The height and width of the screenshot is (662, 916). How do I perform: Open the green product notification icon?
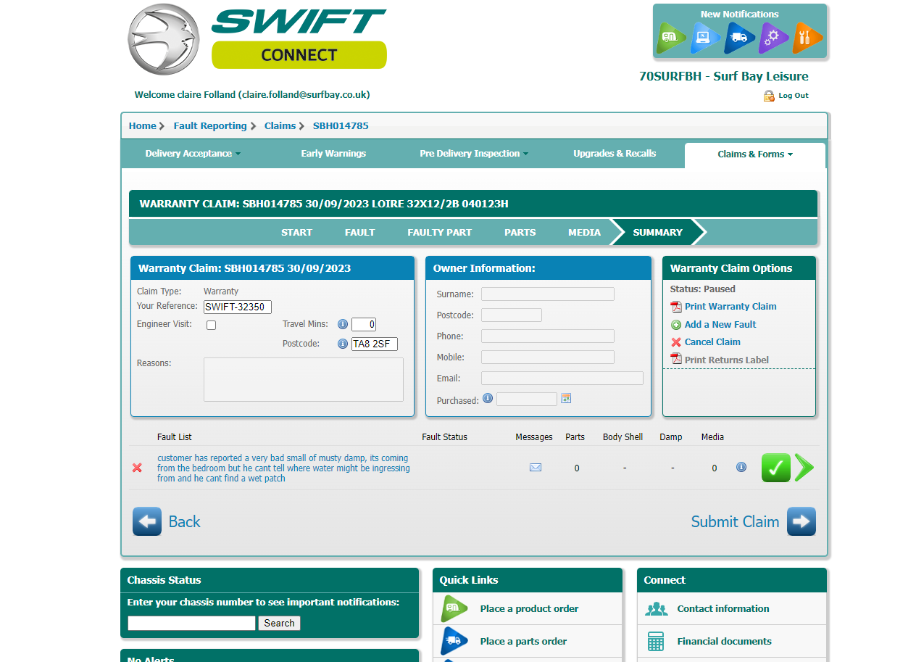671,38
